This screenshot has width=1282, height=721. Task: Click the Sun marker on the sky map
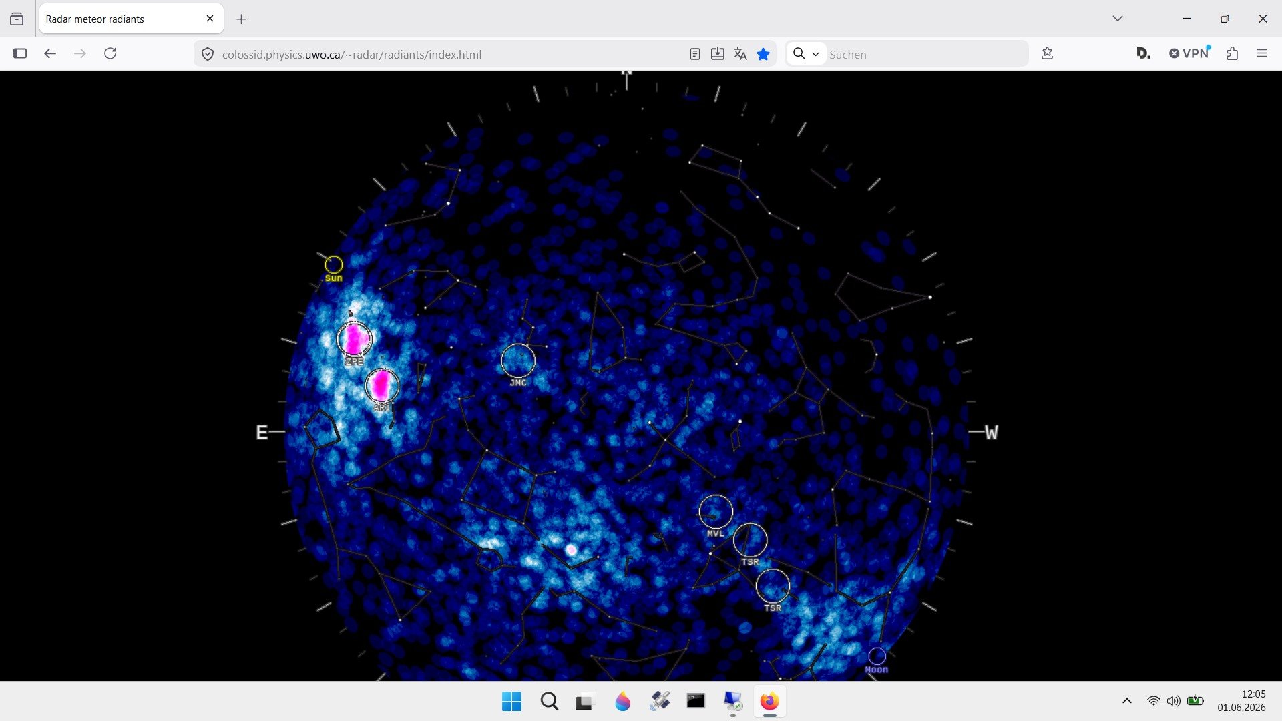point(333,265)
